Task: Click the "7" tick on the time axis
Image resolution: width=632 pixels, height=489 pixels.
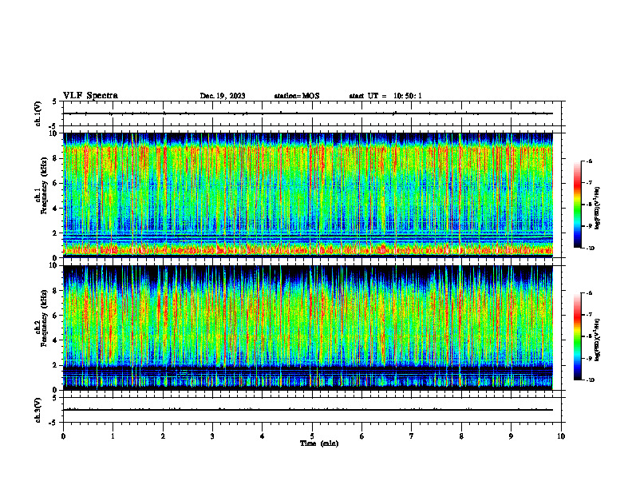Action: pos(412,436)
